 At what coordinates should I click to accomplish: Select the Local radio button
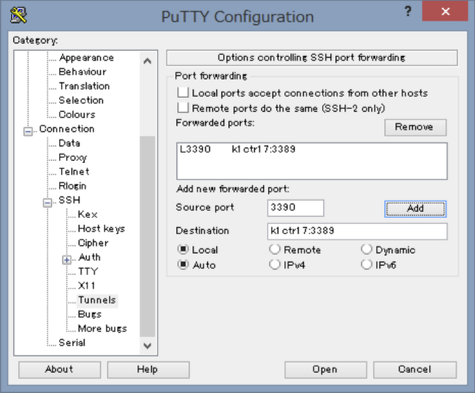click(183, 250)
